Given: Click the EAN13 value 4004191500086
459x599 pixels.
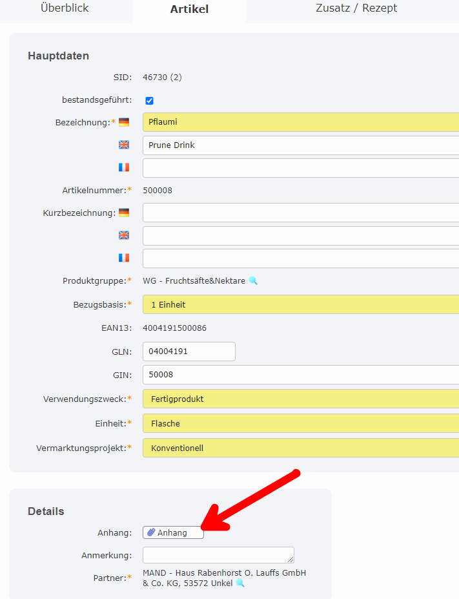Looking at the screenshot, I should (175, 328).
